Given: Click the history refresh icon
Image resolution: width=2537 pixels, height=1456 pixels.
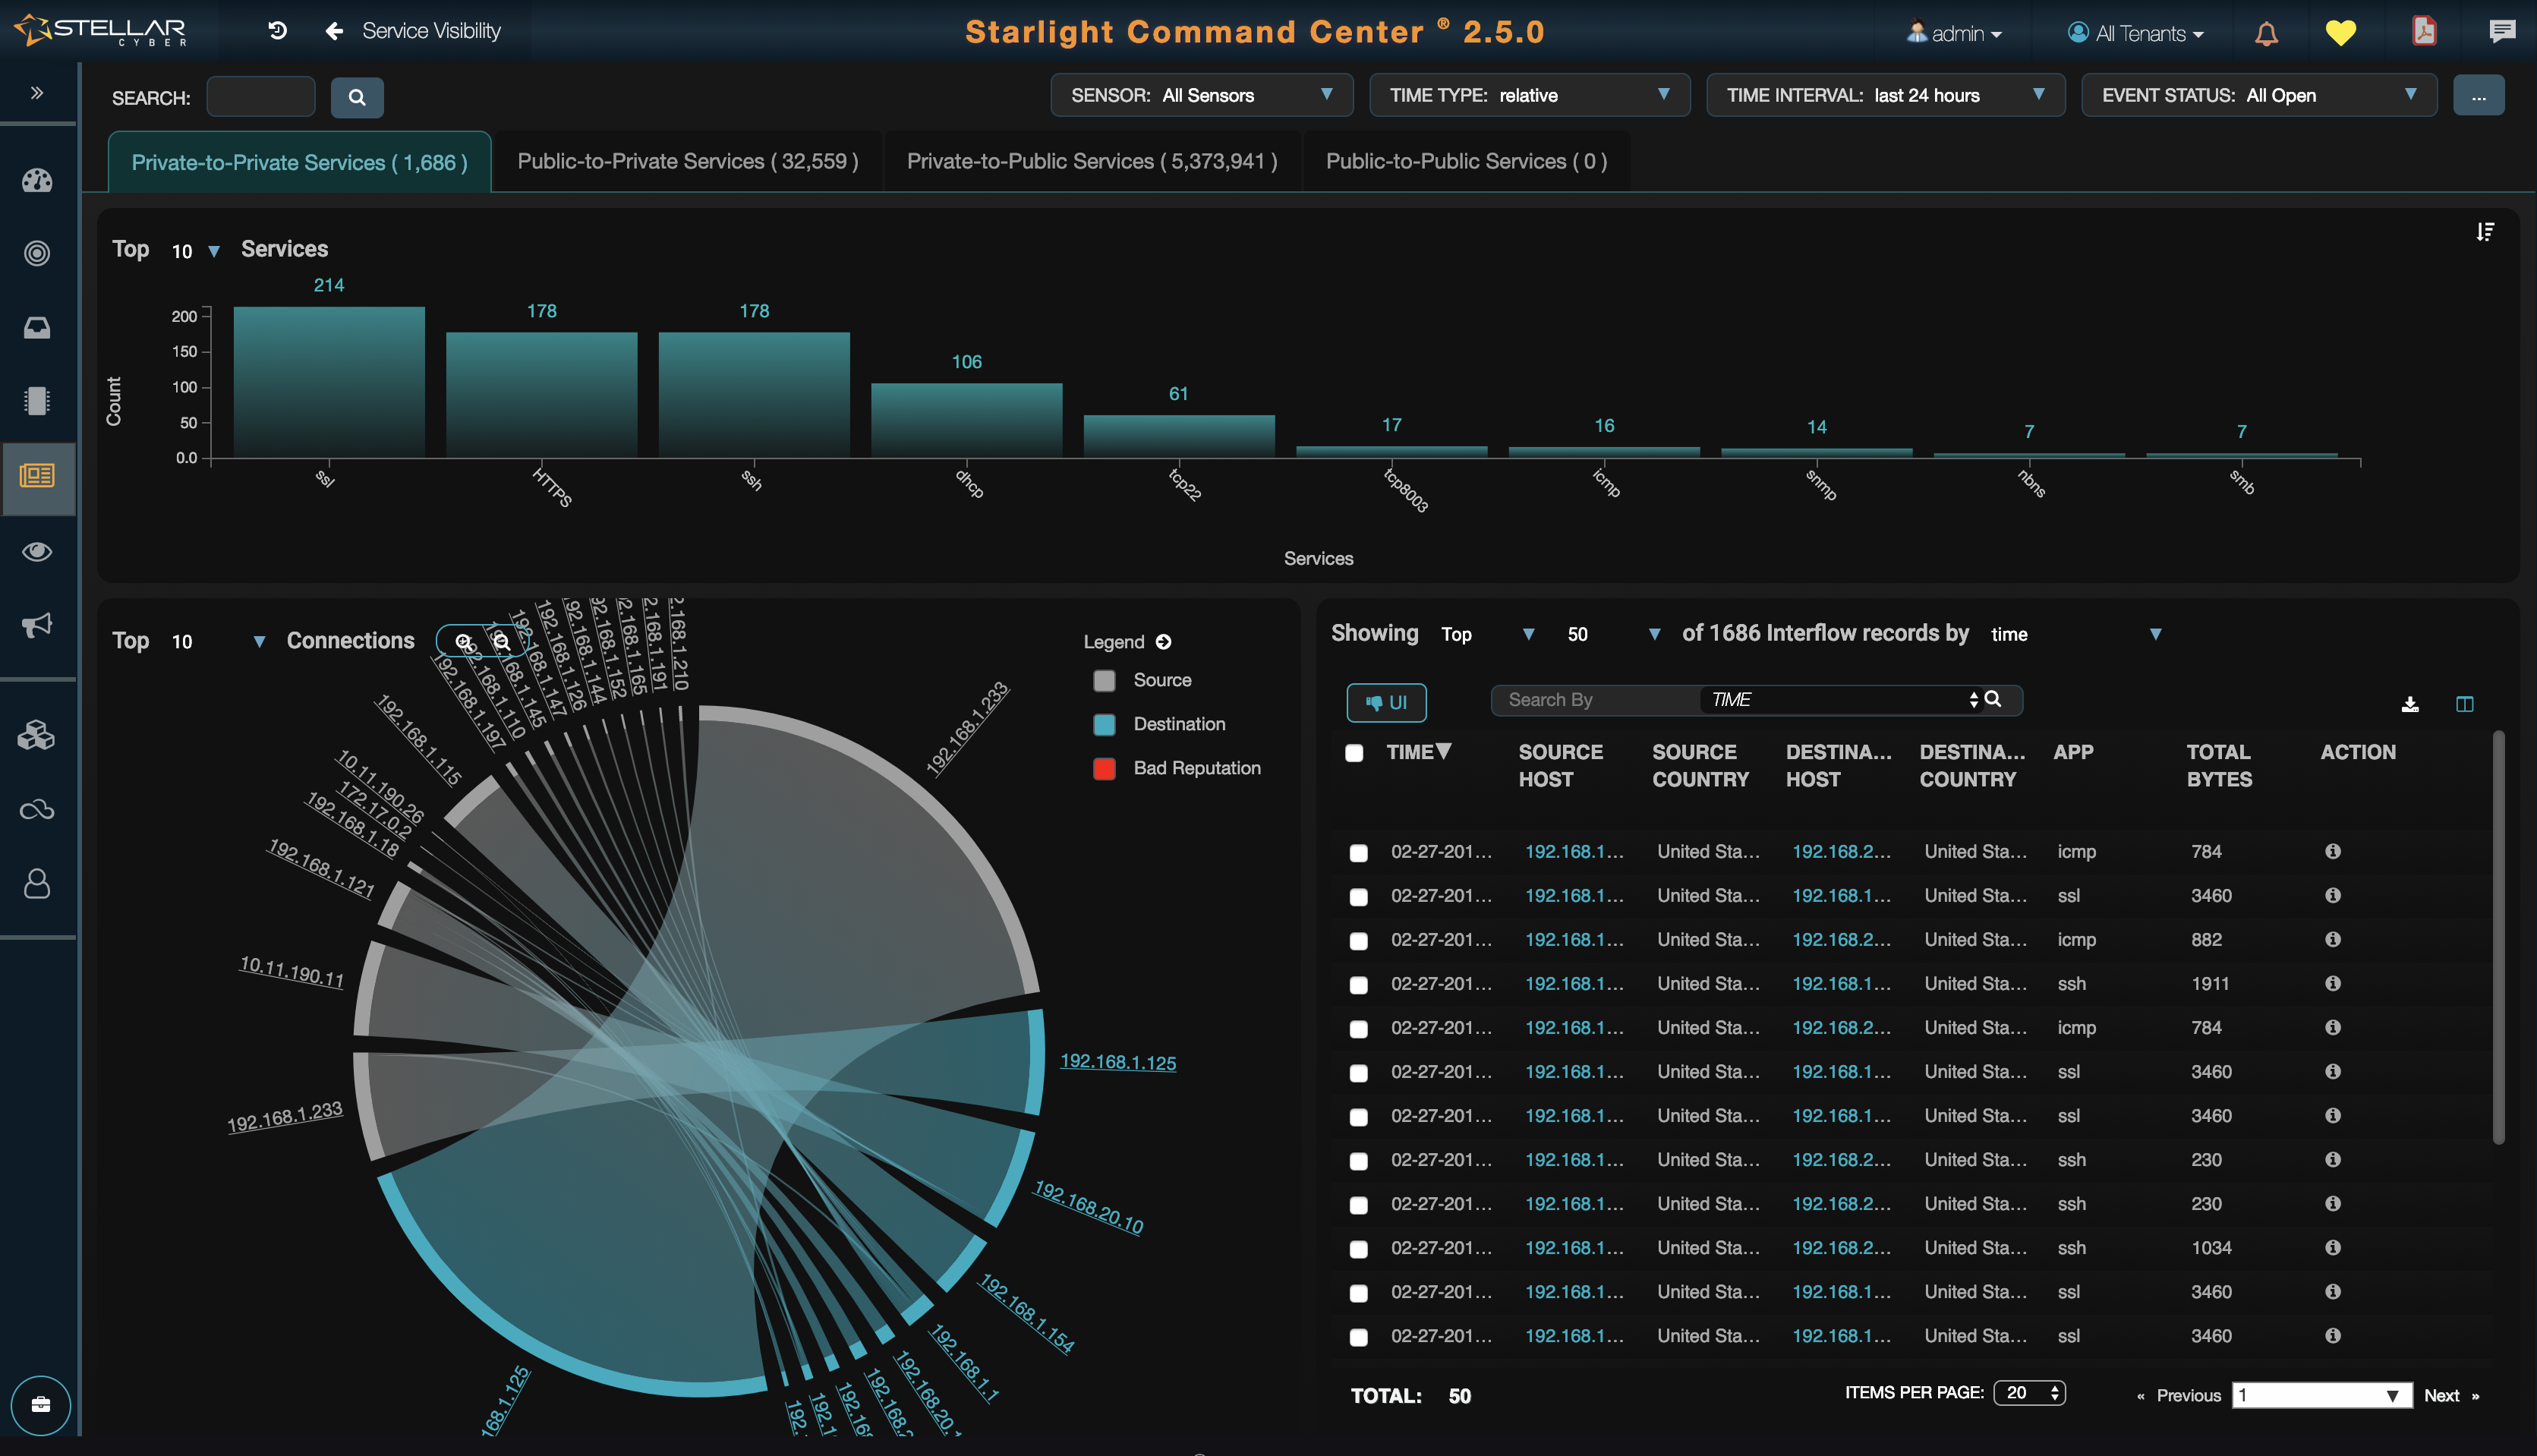Looking at the screenshot, I should click(278, 31).
